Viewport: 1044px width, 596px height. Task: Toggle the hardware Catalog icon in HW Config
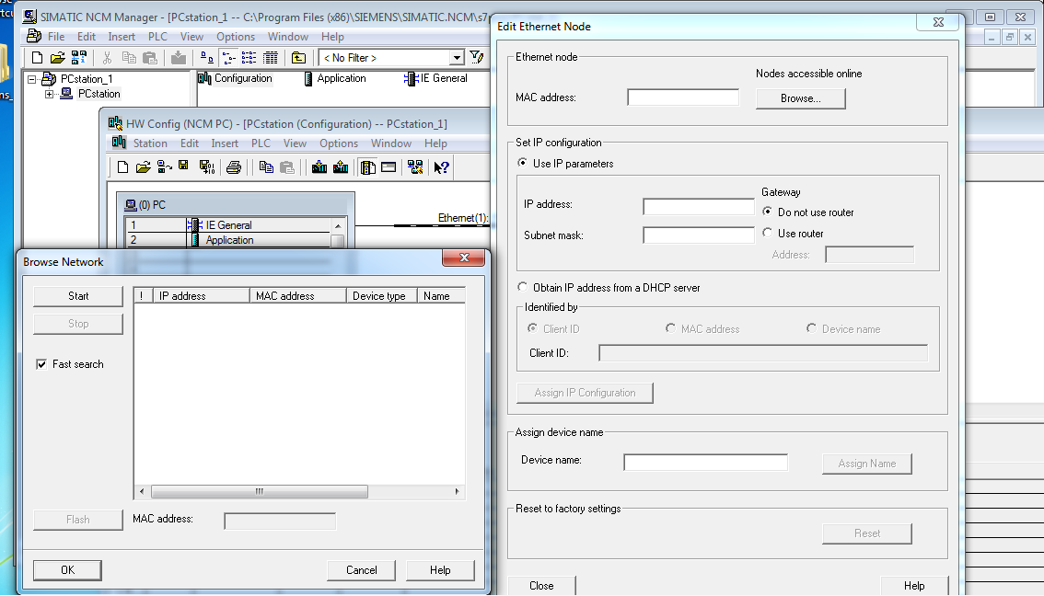click(x=367, y=167)
